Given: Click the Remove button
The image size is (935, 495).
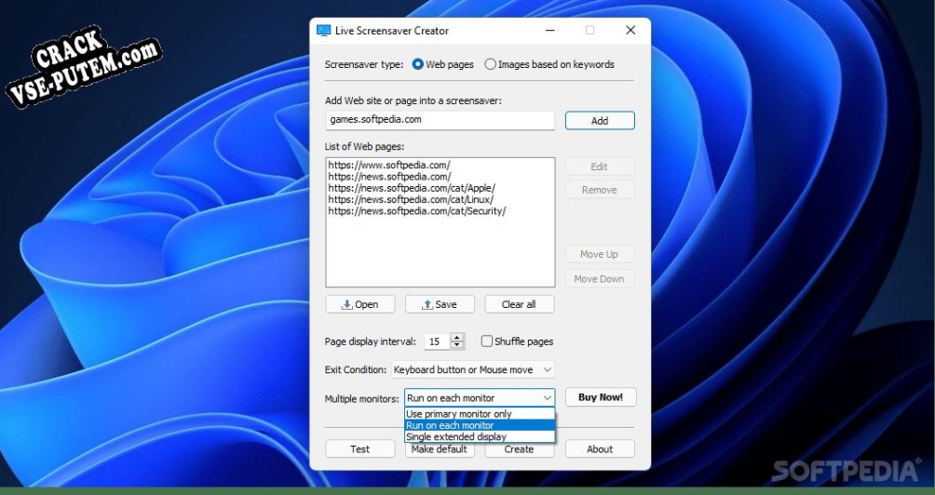Looking at the screenshot, I should [x=600, y=190].
